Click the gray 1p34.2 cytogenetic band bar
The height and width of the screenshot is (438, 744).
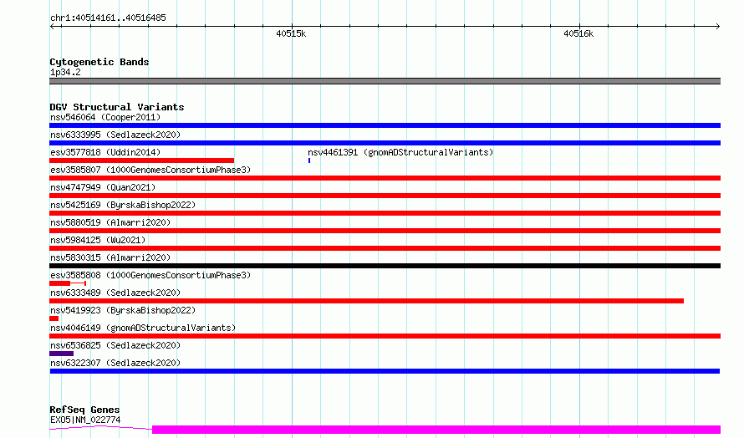(385, 81)
